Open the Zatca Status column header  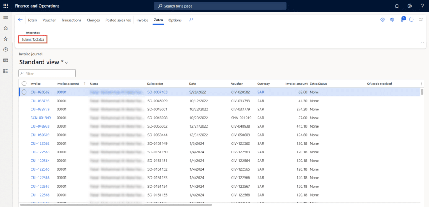(318, 84)
